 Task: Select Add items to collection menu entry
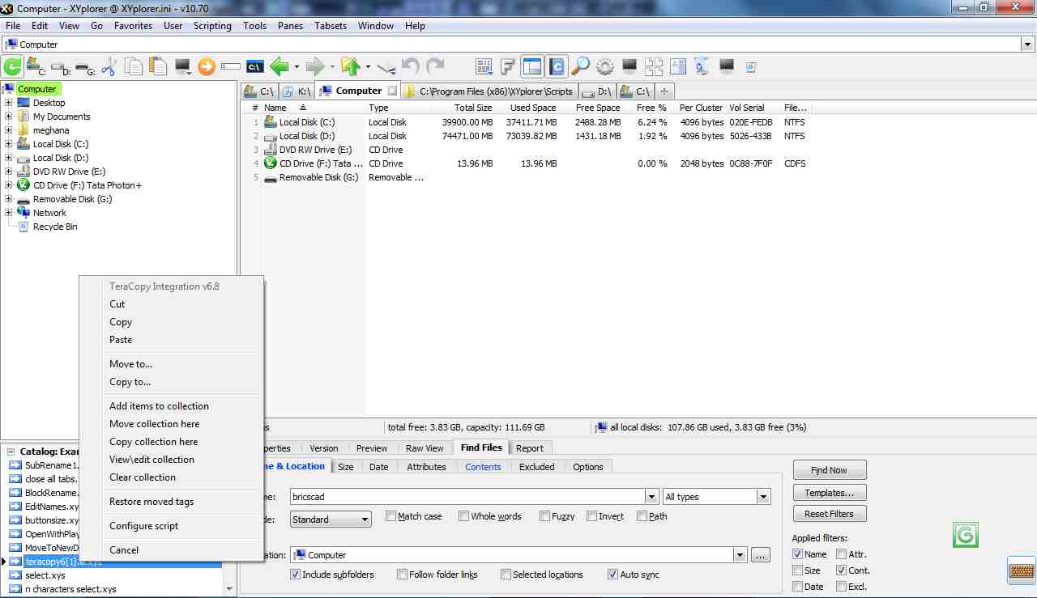(x=159, y=406)
